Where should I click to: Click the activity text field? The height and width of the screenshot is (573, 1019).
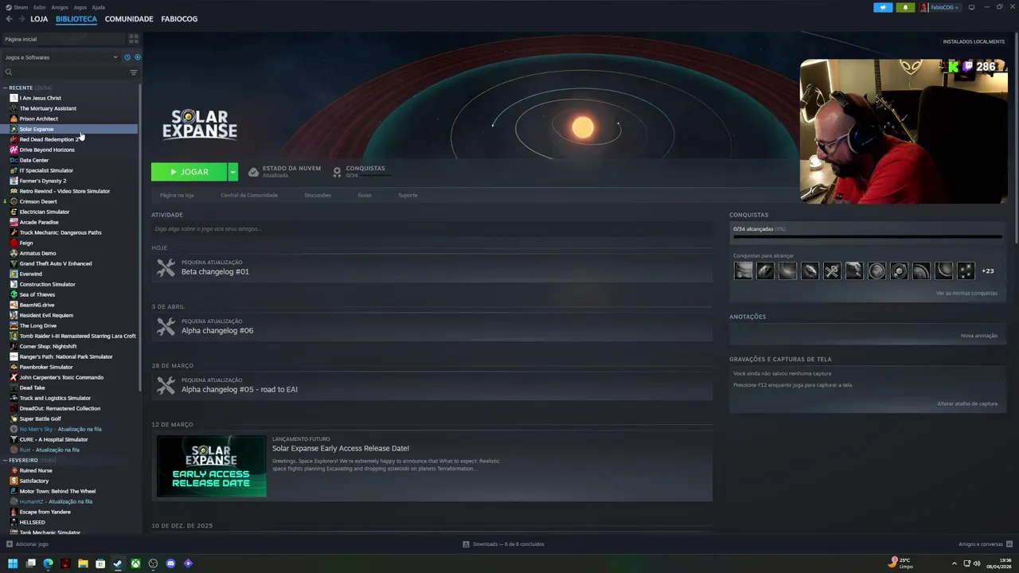431,228
